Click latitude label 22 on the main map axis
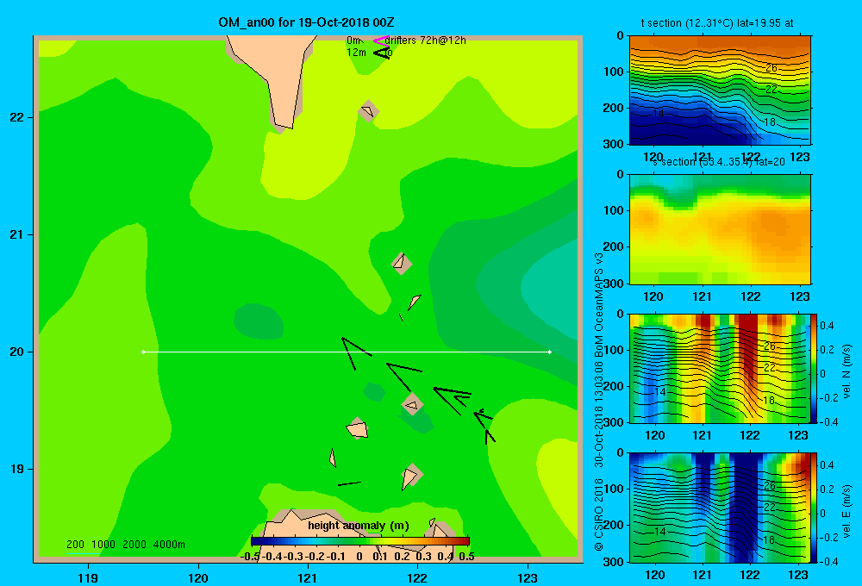The image size is (862, 586). 17,117
